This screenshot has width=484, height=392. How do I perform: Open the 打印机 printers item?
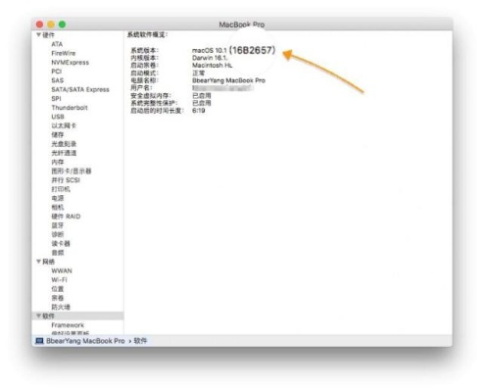click(x=61, y=189)
